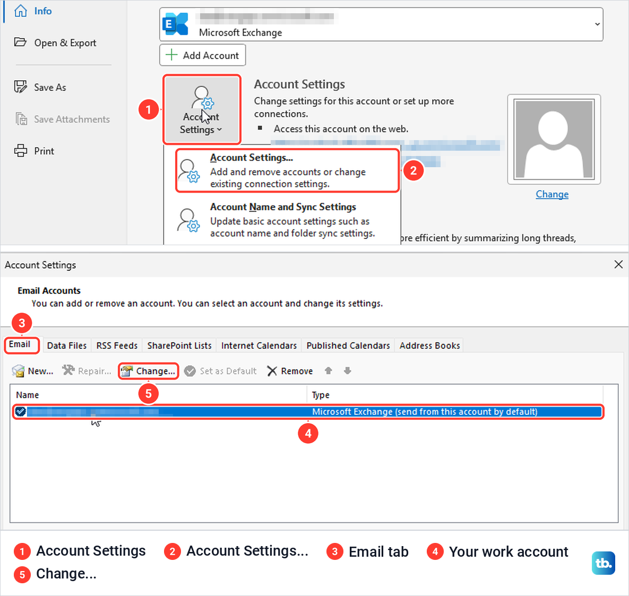Screen dimensions: 629x596
Task: Move the account up with the up arrow
Action: (x=328, y=370)
